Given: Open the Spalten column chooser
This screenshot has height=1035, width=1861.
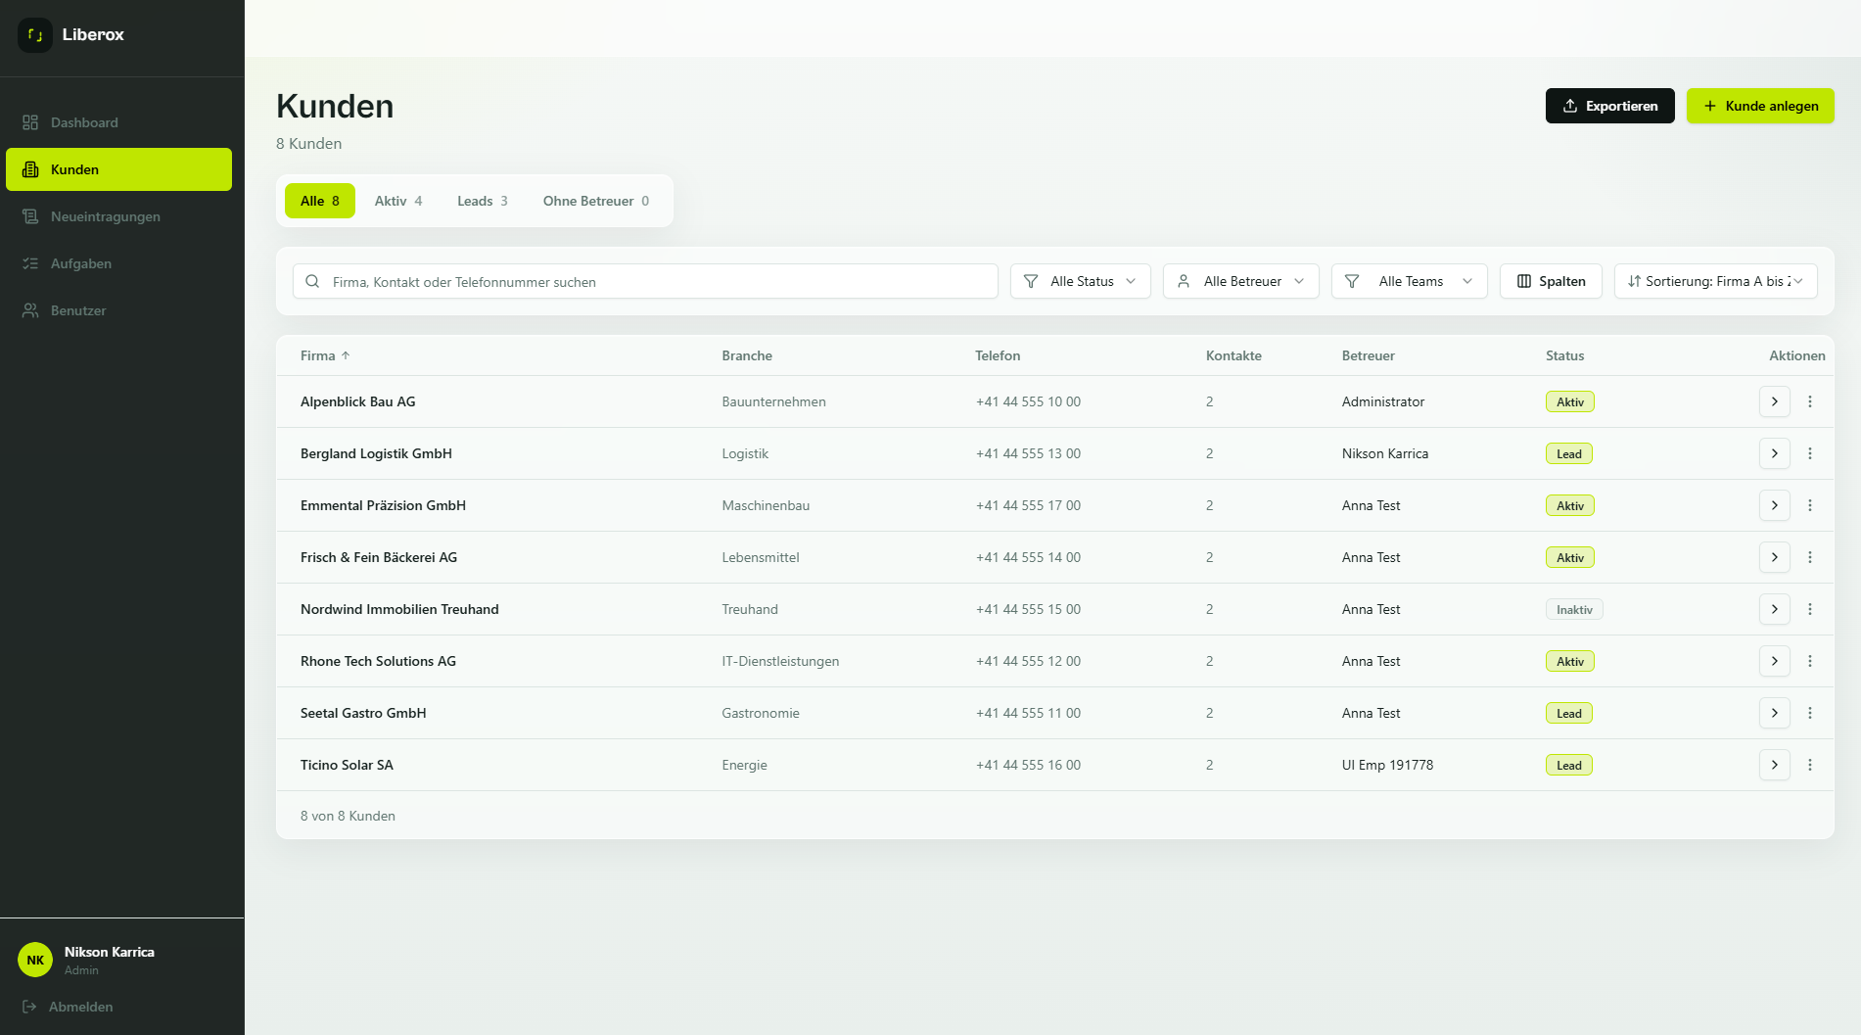Looking at the screenshot, I should click(x=1551, y=281).
